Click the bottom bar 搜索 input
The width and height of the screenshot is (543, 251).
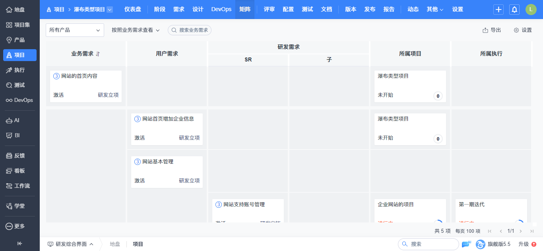(x=429, y=244)
